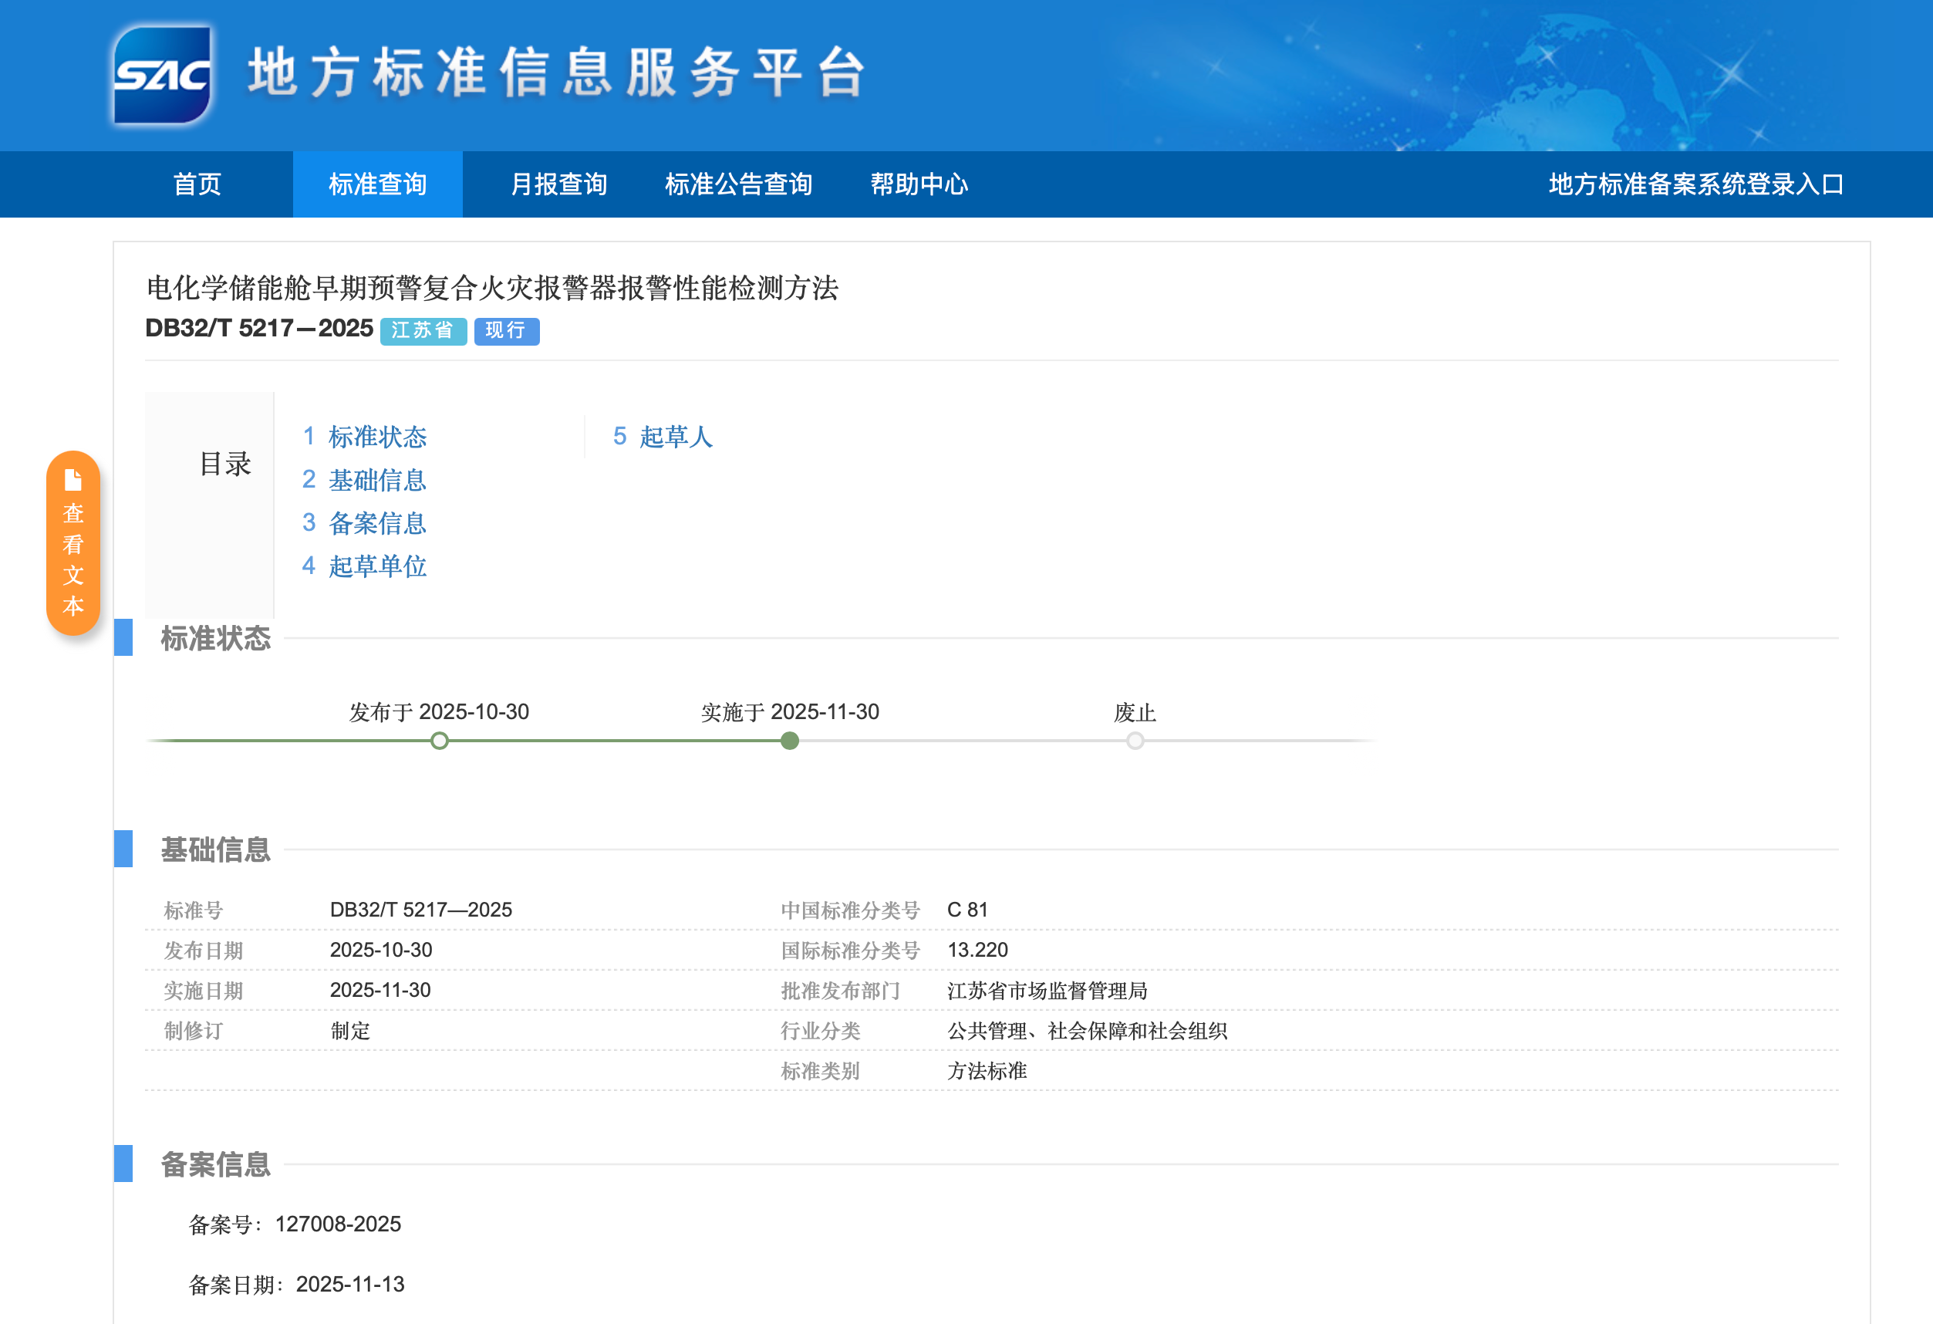Screen dimensions: 1933x1324
Task: Click the 江苏省 province tag
Action: tap(423, 331)
